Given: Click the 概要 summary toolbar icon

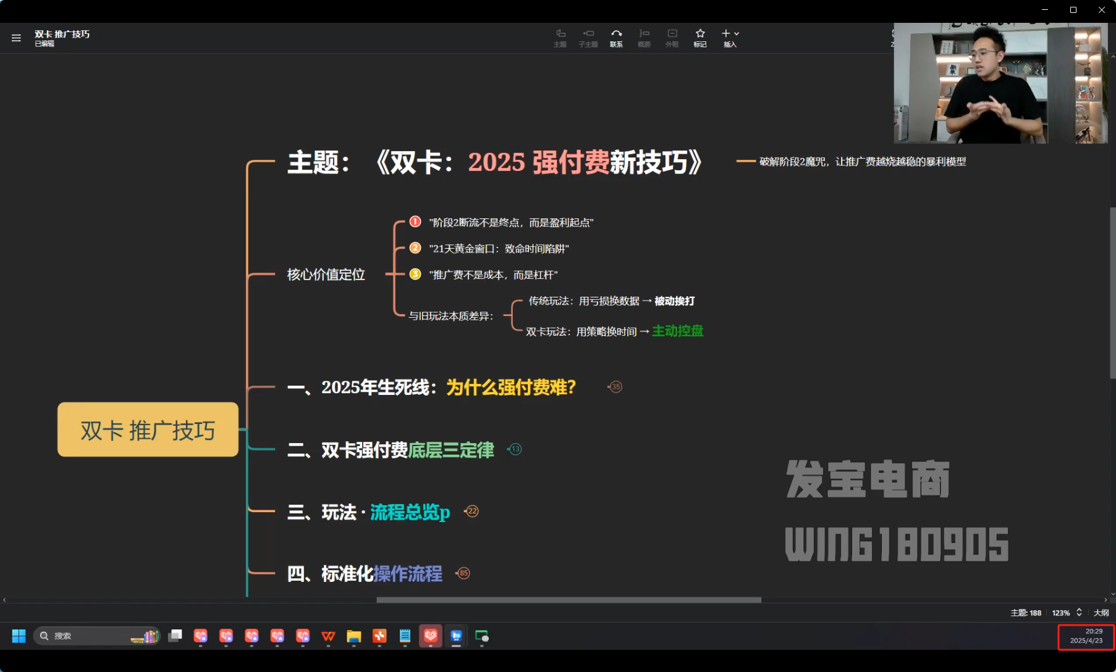Looking at the screenshot, I should tap(644, 37).
